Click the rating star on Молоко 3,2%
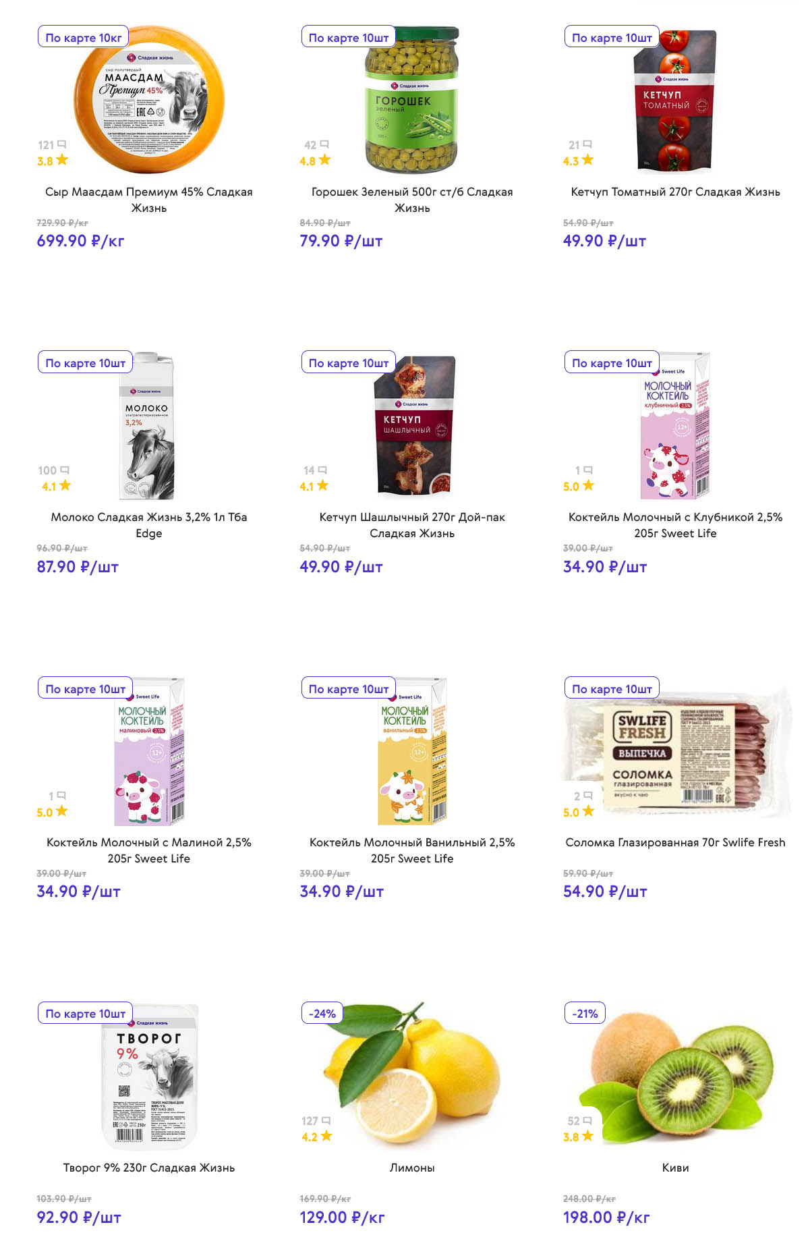810x1258 pixels. click(65, 485)
